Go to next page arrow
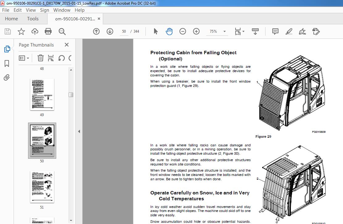 pos(110,31)
